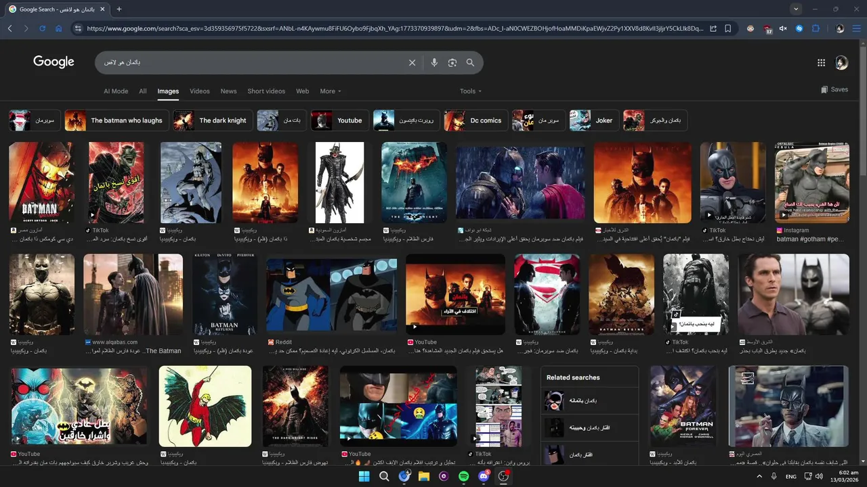The height and width of the screenshot is (487, 867).
Task: Open the animated blue Batman Reddit thumbnail
Action: point(331,294)
